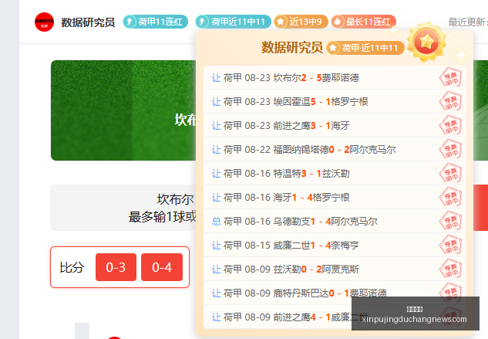
Task: Open row 08-09 前进之鹰4 - 1威廉二世
Action: (335, 317)
